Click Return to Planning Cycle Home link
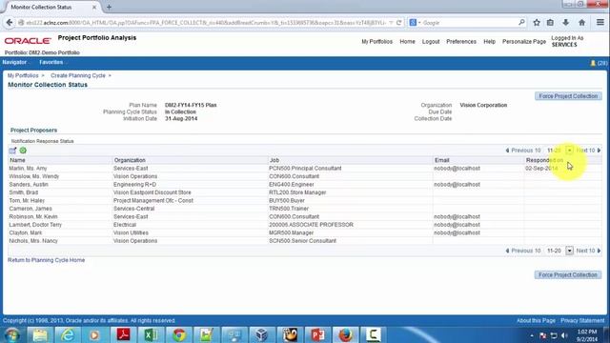610x343 pixels. 47,260
